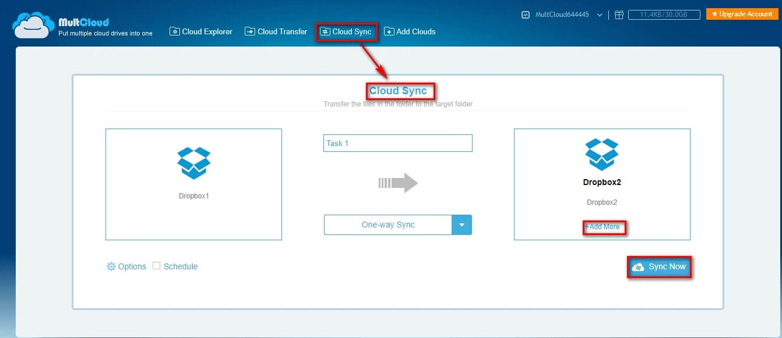
Task: Click the MultCloud cloud logo
Action: tap(33, 25)
